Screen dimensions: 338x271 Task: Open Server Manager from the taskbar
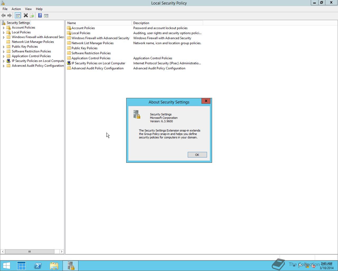[21, 266]
